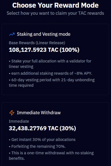Image resolution: width=111 pixels, height=166 pixels.
Task: Click the 'no staking benefits' text in the withdraw card
Action: [x=51, y=156]
